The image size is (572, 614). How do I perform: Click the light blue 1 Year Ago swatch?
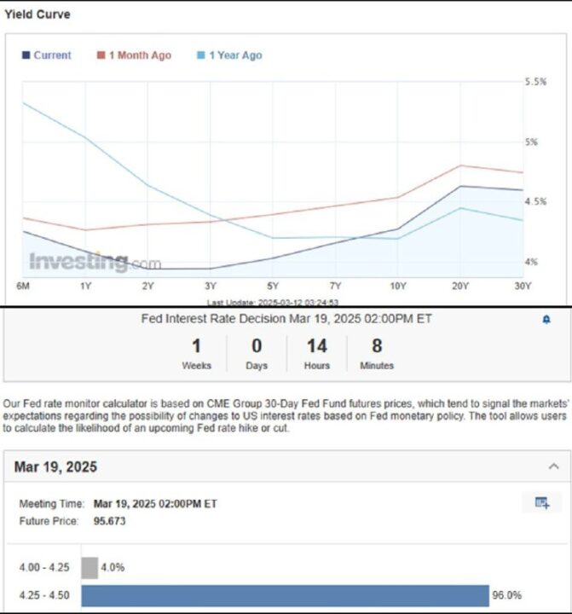[x=201, y=55]
